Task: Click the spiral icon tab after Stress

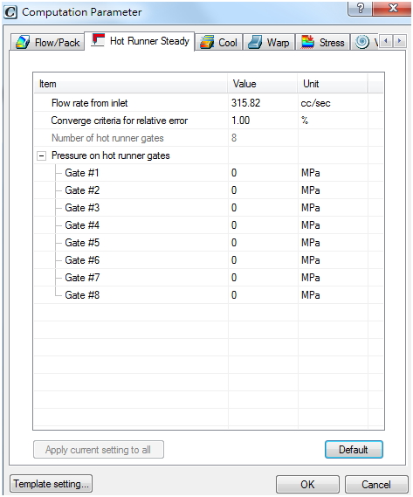Action: (x=362, y=42)
